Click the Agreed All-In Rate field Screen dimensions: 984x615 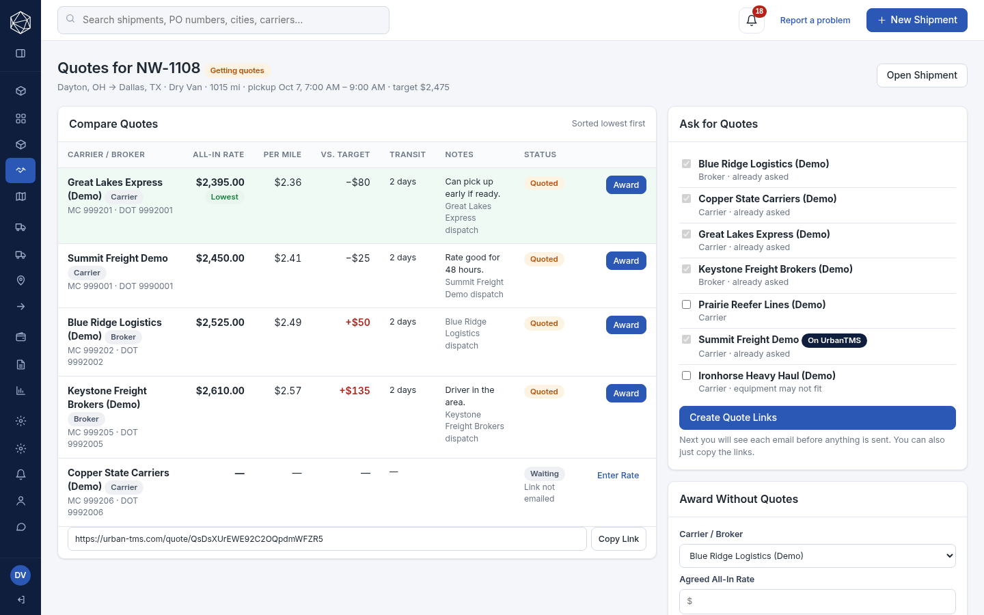pyautogui.click(x=817, y=601)
